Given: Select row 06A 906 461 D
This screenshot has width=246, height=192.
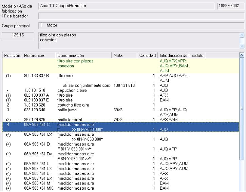Looking at the screenshot, I should 121,147.
